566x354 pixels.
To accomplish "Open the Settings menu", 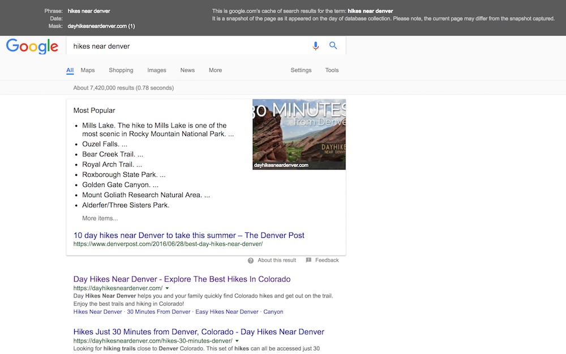I will tap(301, 70).
